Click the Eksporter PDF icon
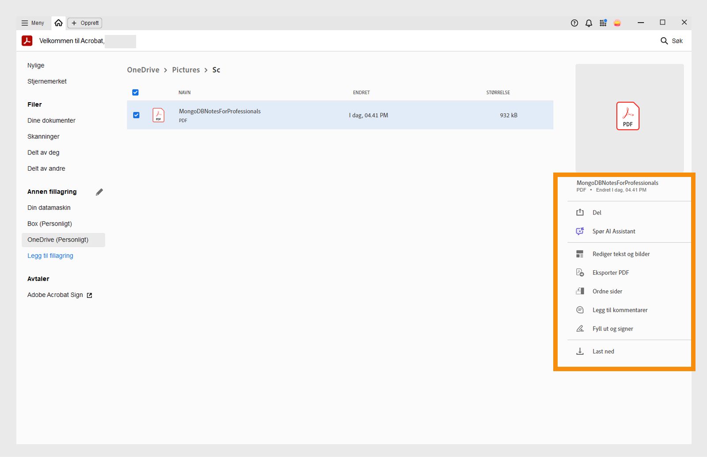 click(x=580, y=273)
